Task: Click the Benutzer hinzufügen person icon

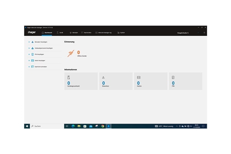Action: 32,42
